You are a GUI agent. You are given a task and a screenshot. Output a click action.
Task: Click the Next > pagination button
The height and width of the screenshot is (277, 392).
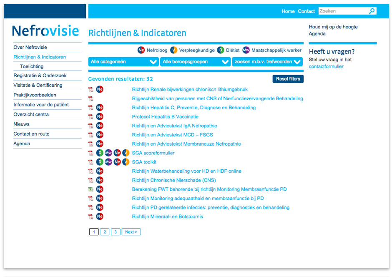pos(131,232)
